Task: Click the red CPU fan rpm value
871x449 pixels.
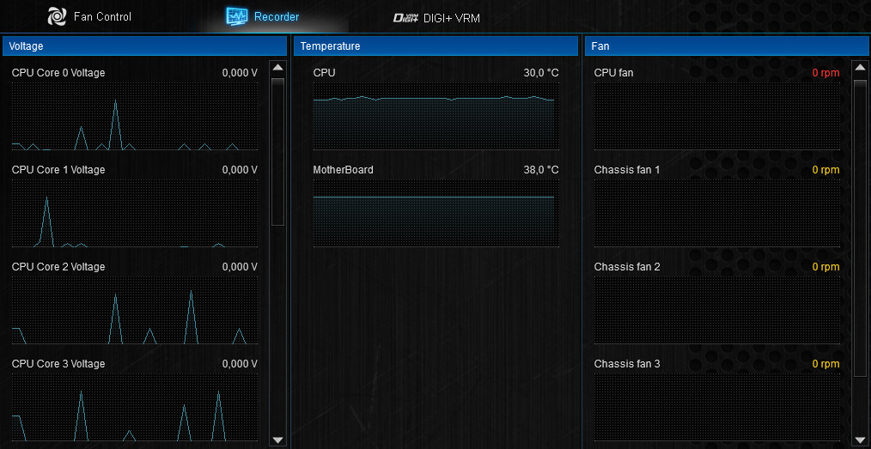Action: tap(826, 73)
